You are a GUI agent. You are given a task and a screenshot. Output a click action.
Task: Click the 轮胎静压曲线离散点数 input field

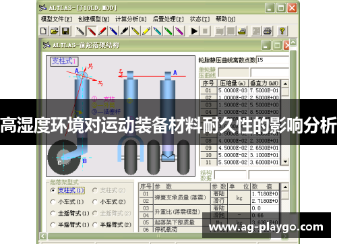272,60
